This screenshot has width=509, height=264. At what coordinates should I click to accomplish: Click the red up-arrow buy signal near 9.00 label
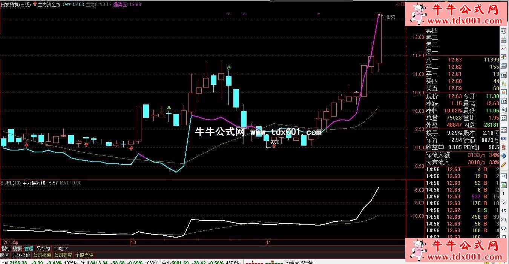274,146
